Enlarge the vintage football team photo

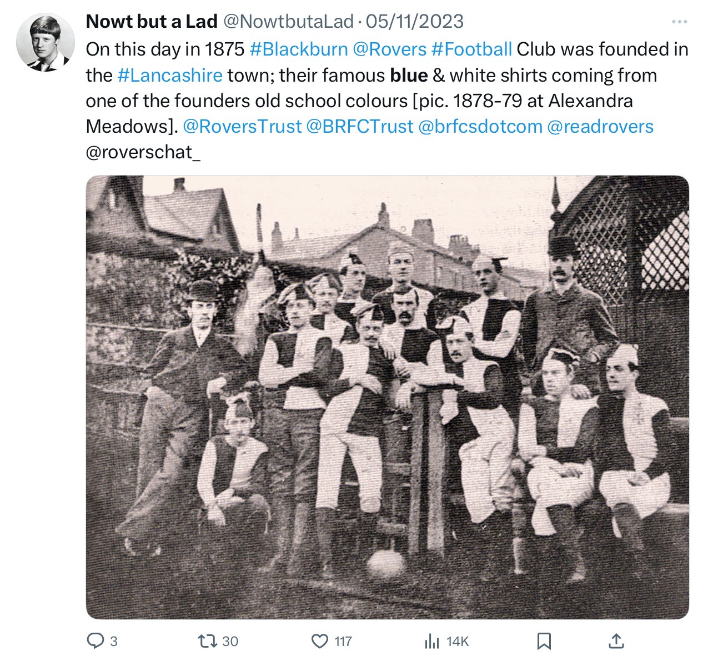coord(388,397)
